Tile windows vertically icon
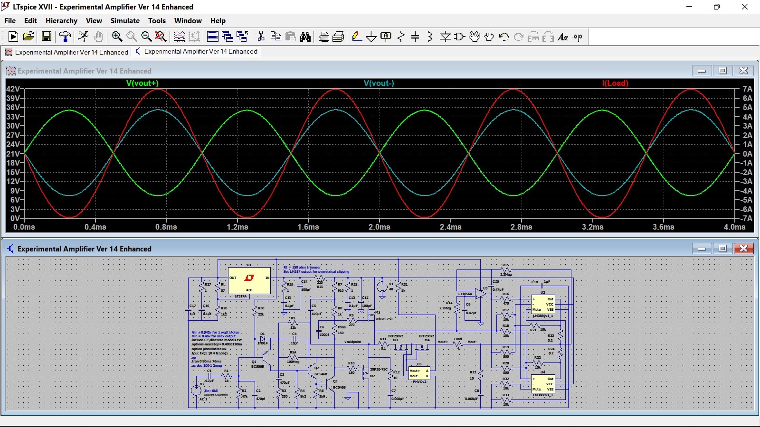This screenshot has height=427, width=760. pos(228,37)
